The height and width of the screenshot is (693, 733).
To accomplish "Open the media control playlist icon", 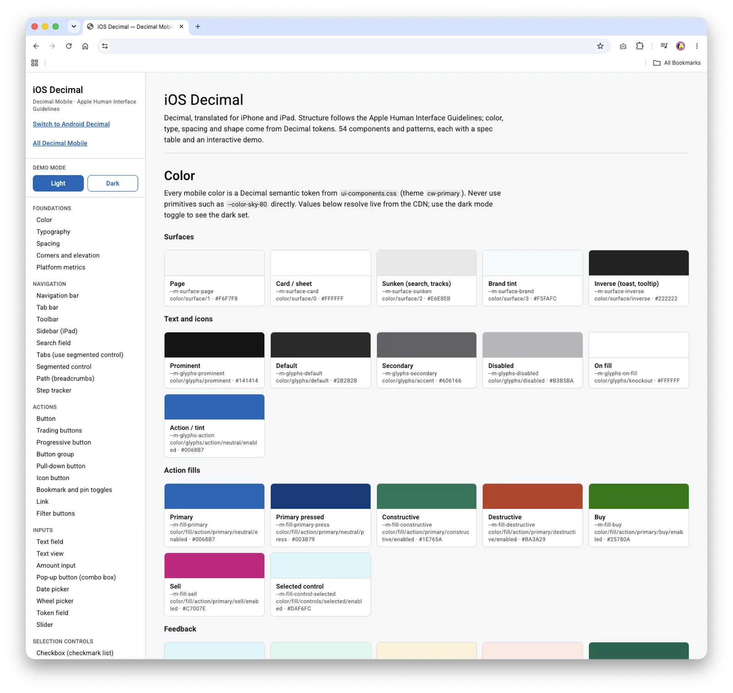I will pos(664,46).
